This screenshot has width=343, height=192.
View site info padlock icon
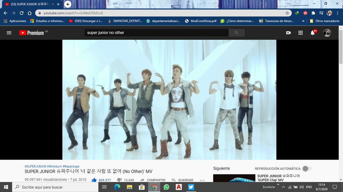(x=39, y=13)
